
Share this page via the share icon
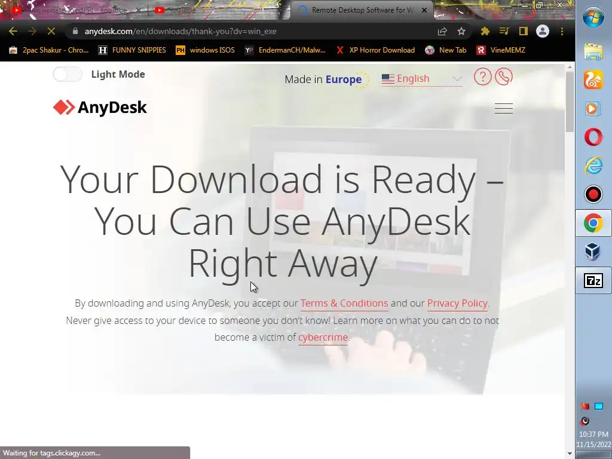pos(442,31)
